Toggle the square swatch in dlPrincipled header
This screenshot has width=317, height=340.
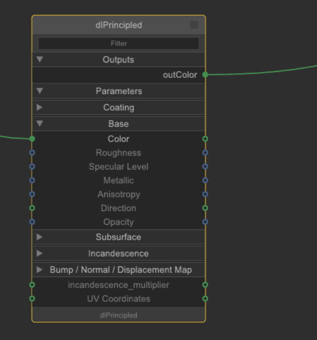click(194, 25)
